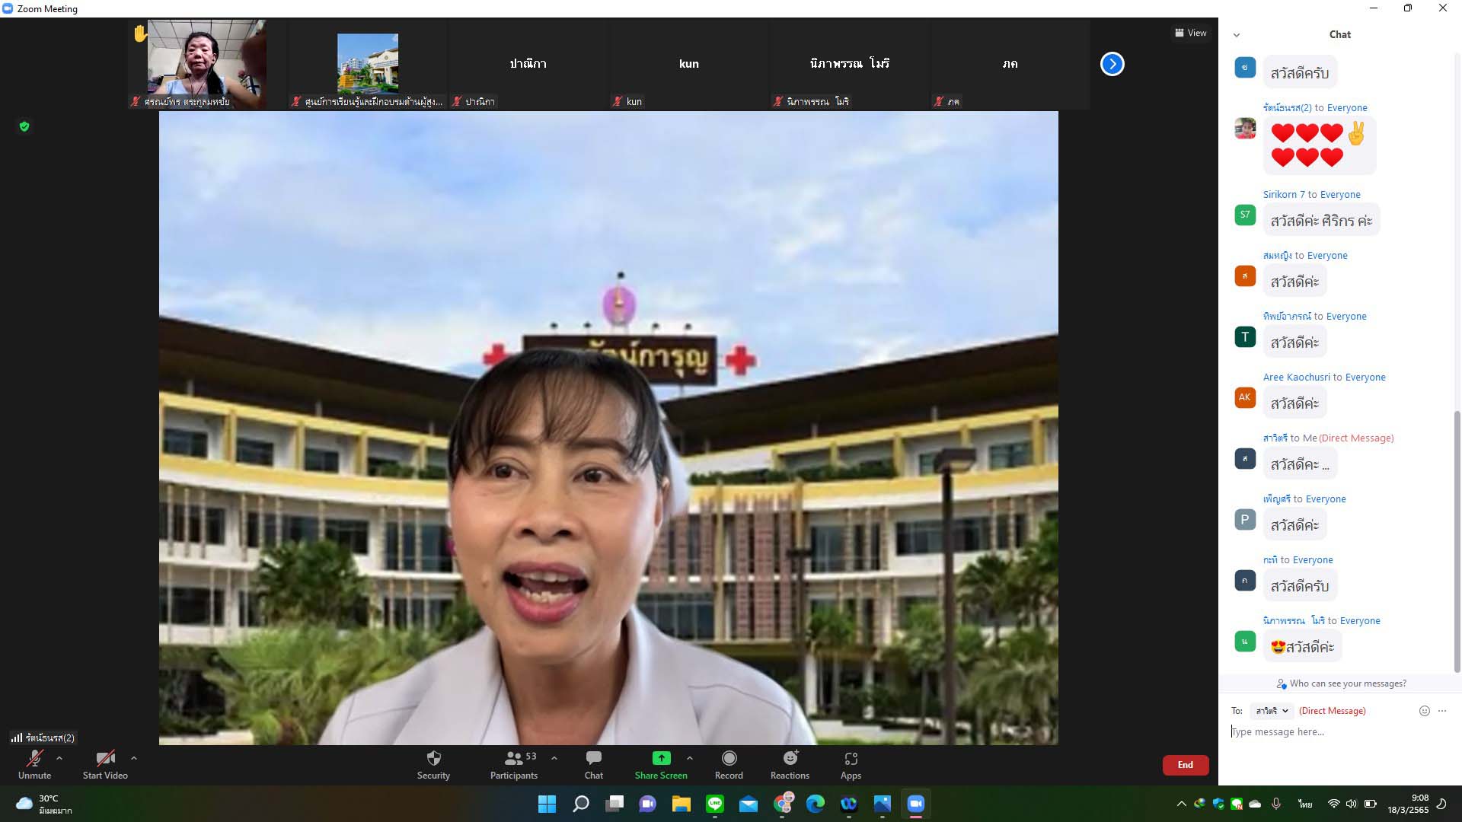Open audio options via the Unmute caret

tap(60, 757)
